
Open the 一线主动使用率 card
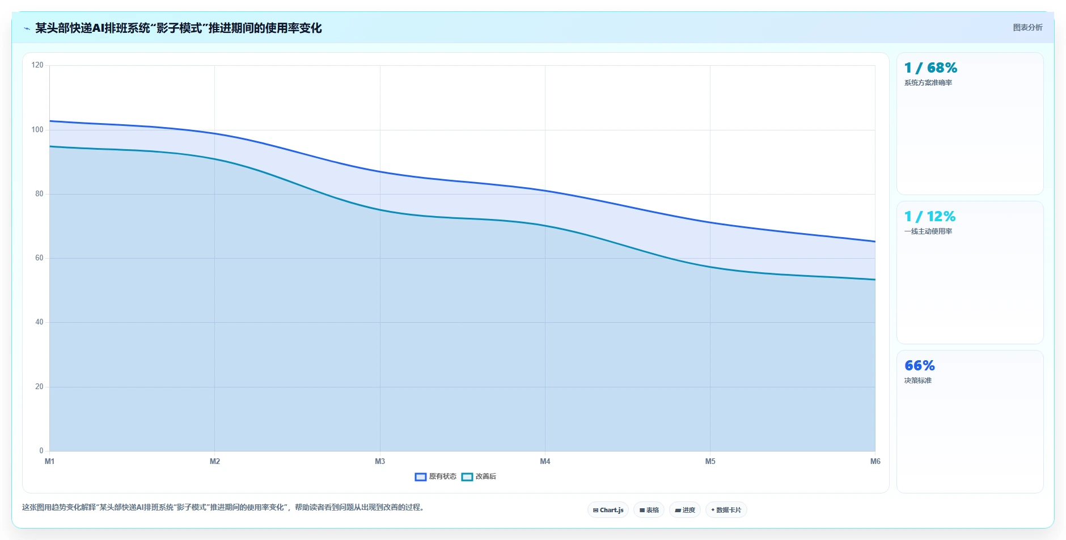coord(970,272)
